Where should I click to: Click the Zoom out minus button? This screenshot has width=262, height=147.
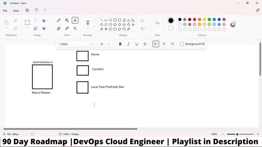pos(223,134)
